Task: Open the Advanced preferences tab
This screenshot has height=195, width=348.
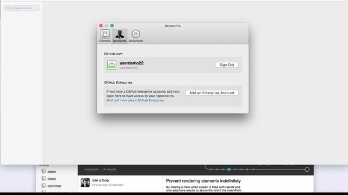Action: point(135,36)
